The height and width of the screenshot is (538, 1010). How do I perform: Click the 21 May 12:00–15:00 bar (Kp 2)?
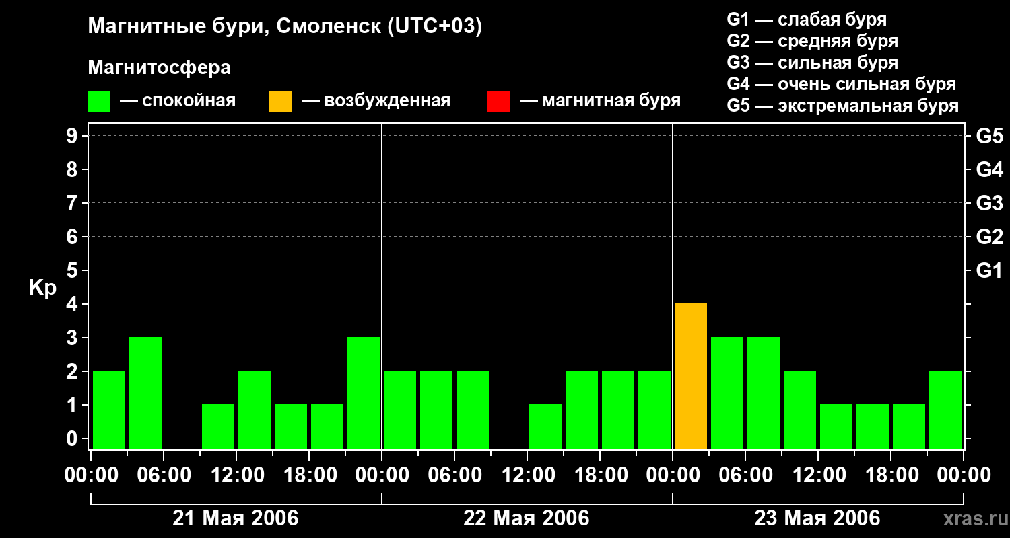point(255,410)
